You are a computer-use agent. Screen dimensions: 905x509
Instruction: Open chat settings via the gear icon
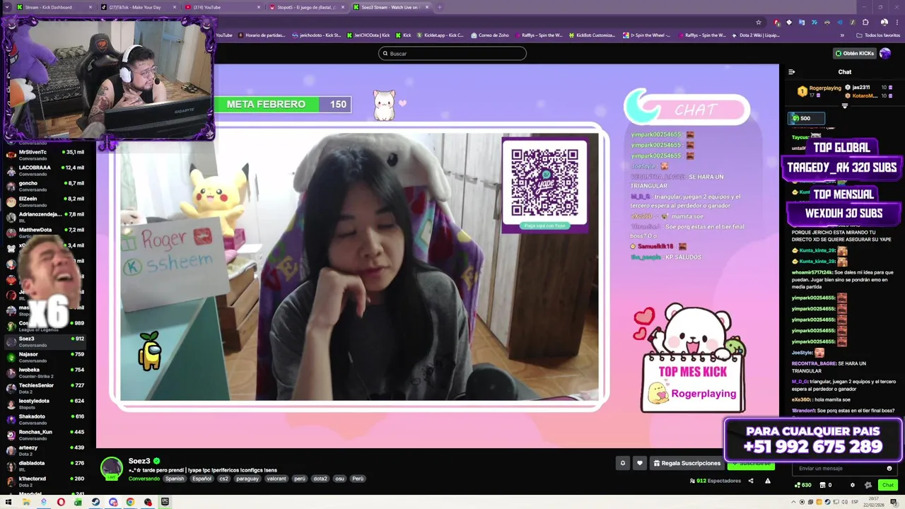click(852, 485)
